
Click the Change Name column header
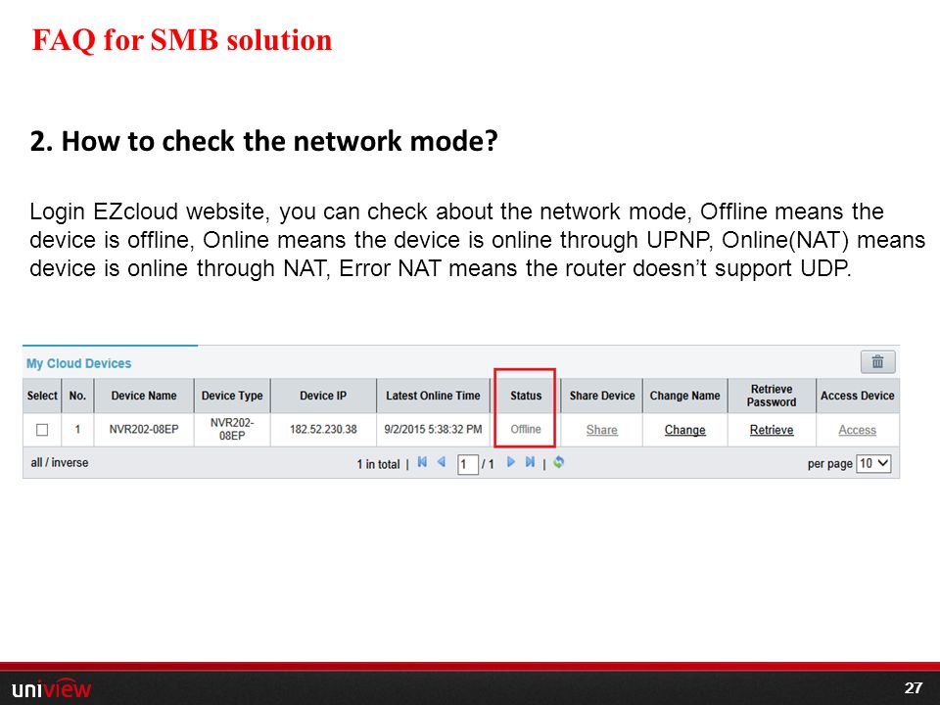(684, 396)
